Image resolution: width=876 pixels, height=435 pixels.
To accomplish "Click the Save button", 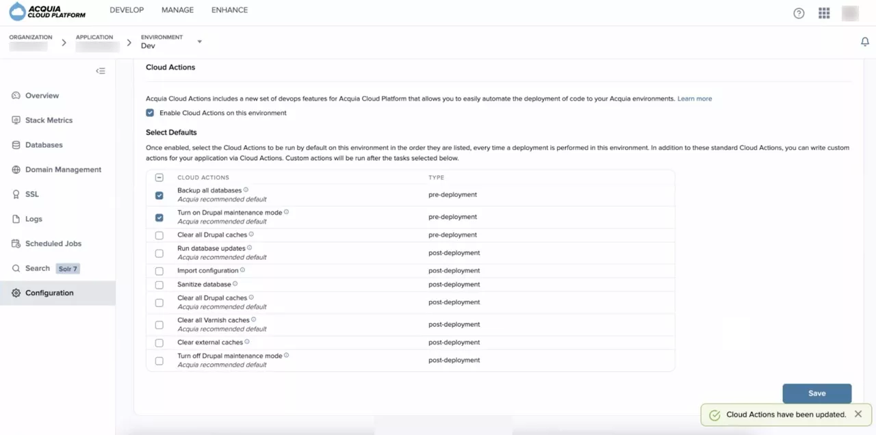I will (x=816, y=393).
